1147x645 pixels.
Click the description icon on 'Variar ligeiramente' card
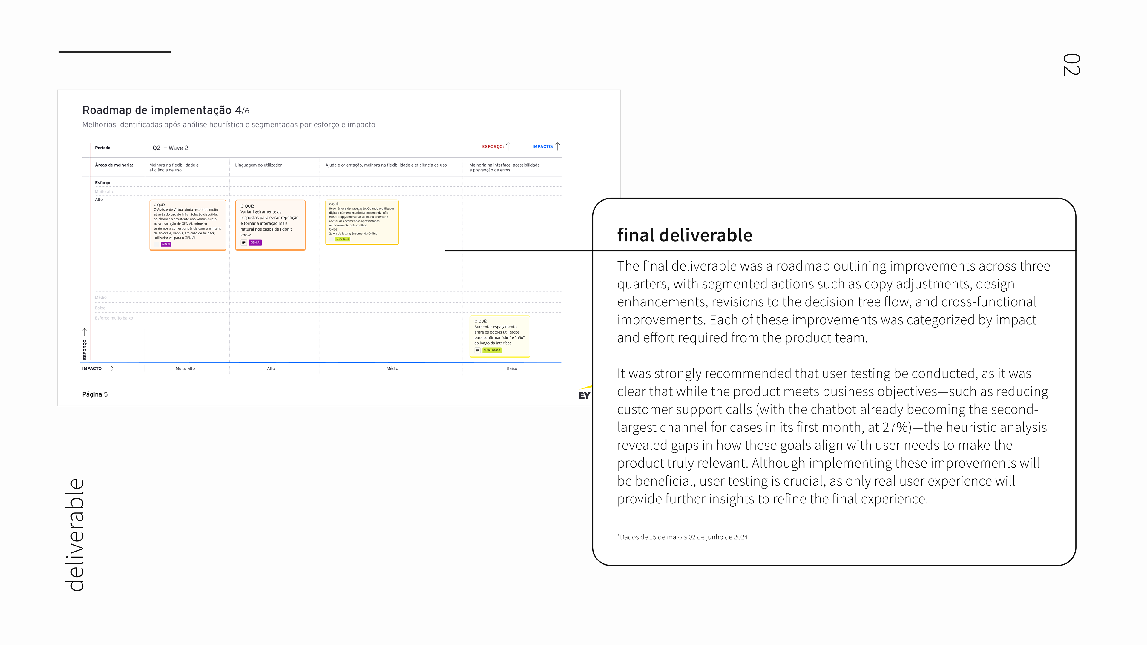(x=243, y=242)
